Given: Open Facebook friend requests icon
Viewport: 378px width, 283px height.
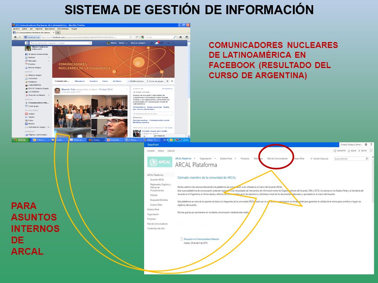Looking at the screenshot, I should click(152, 43).
